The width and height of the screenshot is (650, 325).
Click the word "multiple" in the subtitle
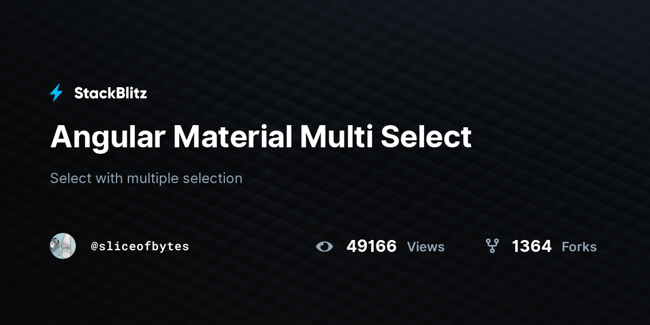(x=152, y=178)
